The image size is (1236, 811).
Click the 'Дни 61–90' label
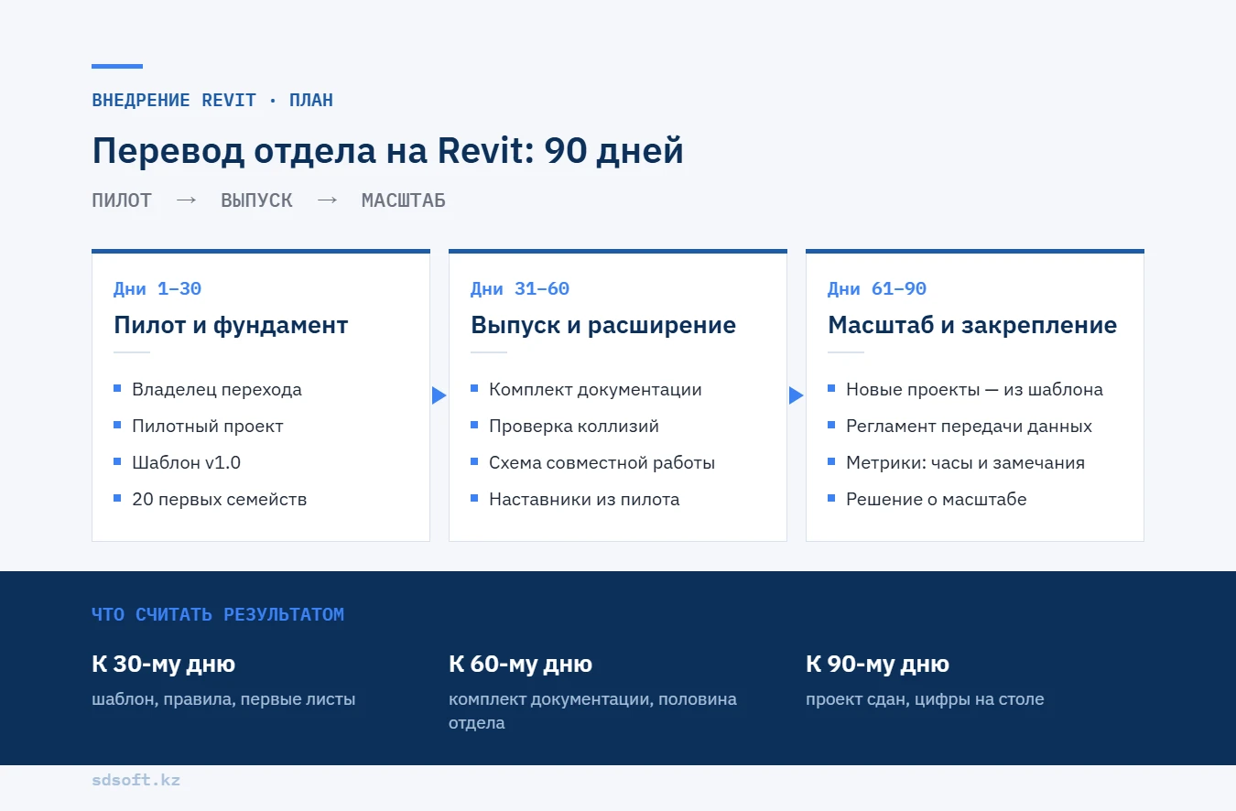pos(877,289)
